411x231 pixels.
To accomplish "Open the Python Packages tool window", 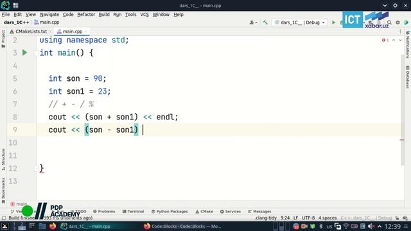I will coord(170,211).
